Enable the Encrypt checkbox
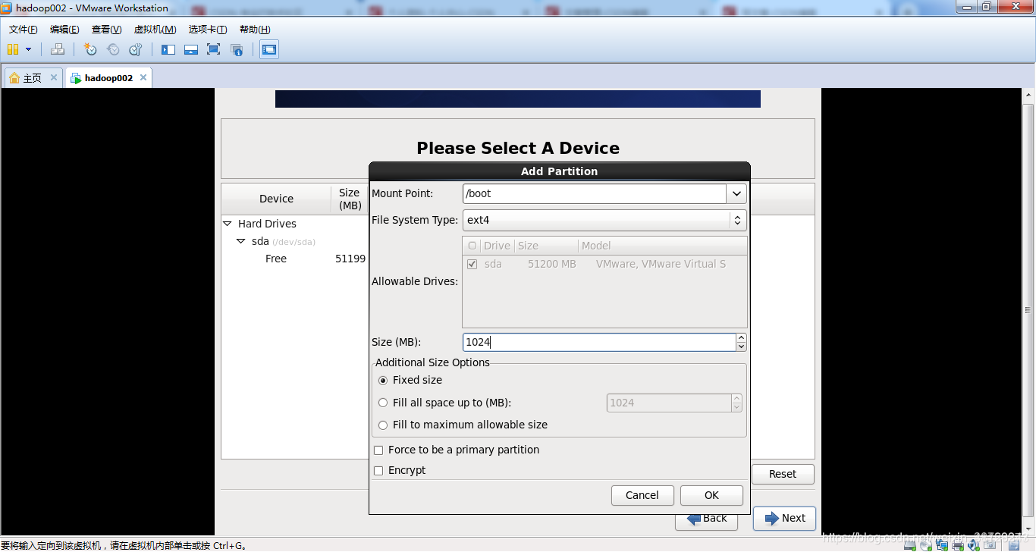Screen dimensions: 1036x552 pyautogui.click(x=378, y=471)
